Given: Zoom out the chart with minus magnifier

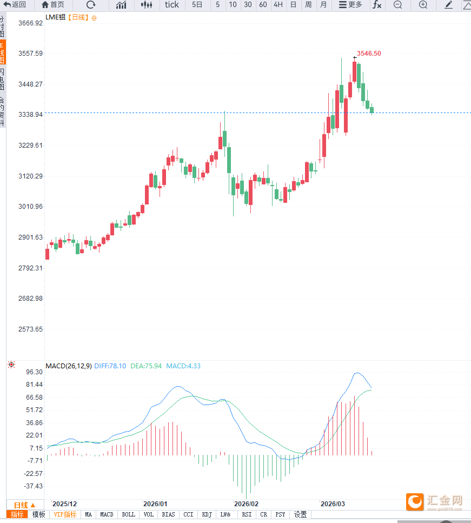Looking at the screenshot, I should tap(398, 5).
